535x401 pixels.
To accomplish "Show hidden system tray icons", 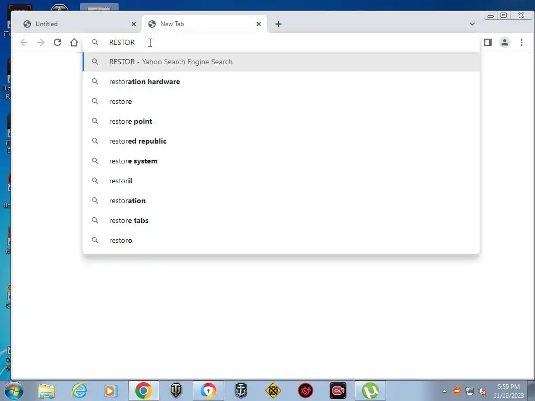I will (x=444, y=391).
